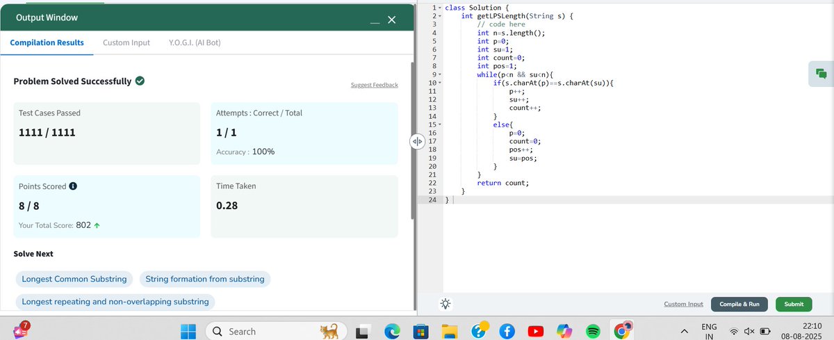Viewport: 834px width, 340px height.
Task: Collapse the if block fold on line 10
Action: coord(440,83)
